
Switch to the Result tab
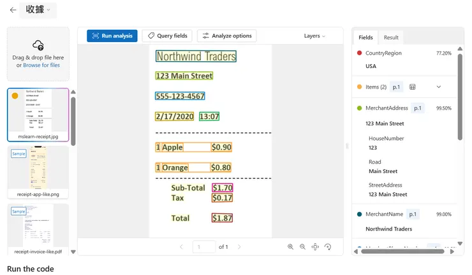tap(391, 38)
